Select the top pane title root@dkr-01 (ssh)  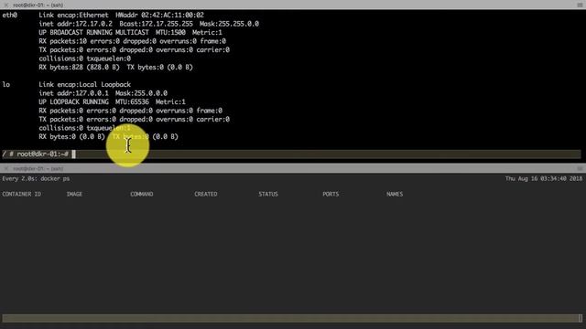tap(38, 5)
